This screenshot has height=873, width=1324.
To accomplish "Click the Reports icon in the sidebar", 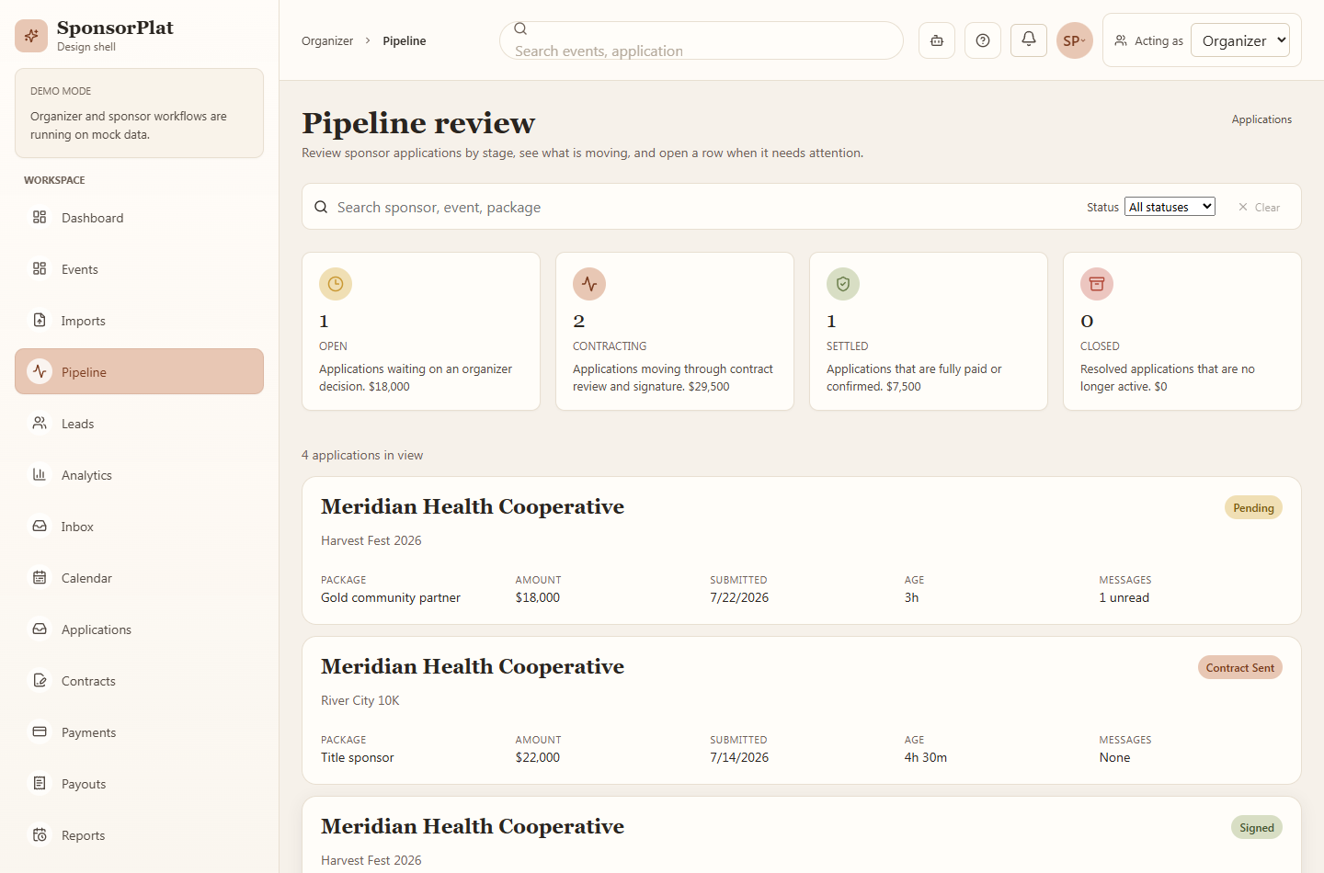I will coord(40,834).
